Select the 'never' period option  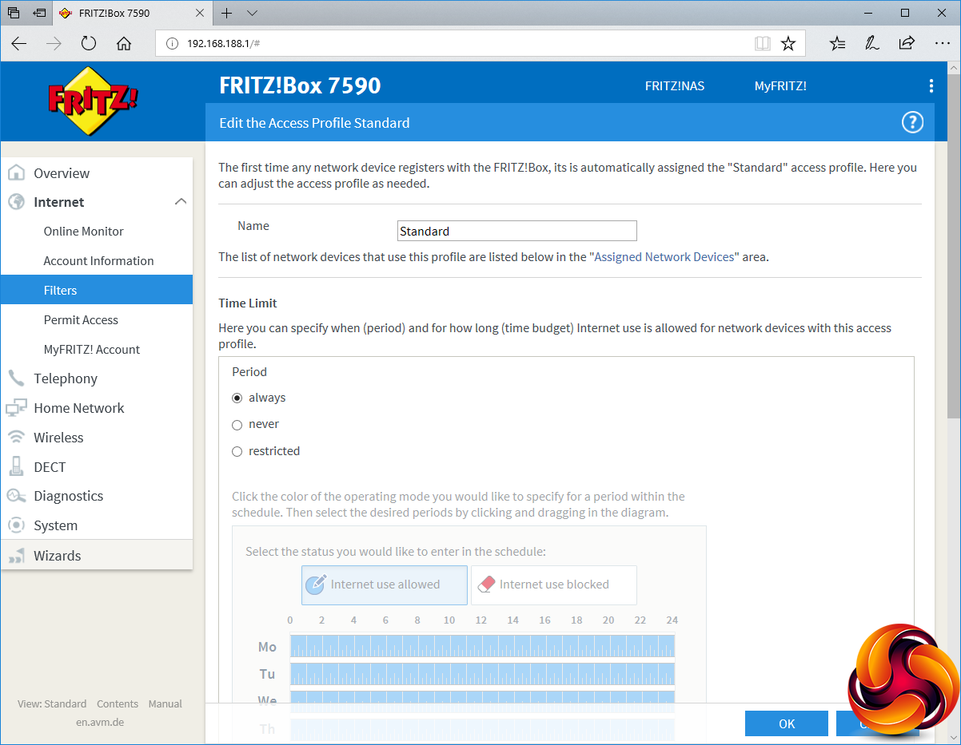point(237,425)
